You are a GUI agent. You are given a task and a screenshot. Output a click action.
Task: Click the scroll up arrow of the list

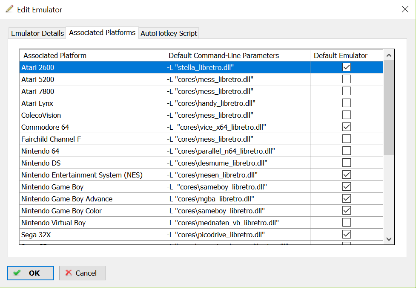[389, 55]
